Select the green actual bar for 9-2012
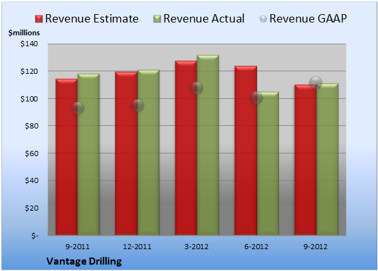Viewport: 378px width, 271px height. (327, 159)
